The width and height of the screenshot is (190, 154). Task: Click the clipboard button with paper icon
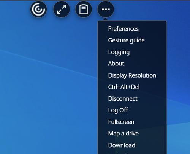pos(84,9)
